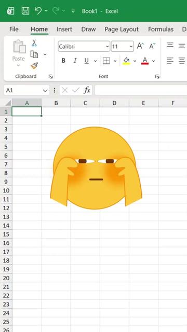The height and width of the screenshot is (332, 187).
Task: Switch to the Home tab
Action: [x=39, y=29]
